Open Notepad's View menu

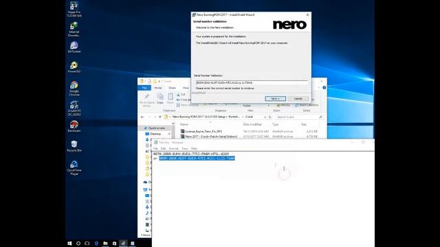(185, 148)
